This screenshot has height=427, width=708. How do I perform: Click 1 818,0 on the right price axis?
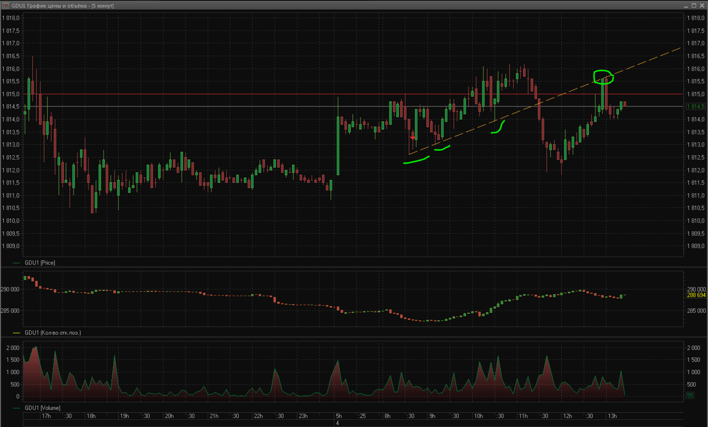(x=696, y=18)
